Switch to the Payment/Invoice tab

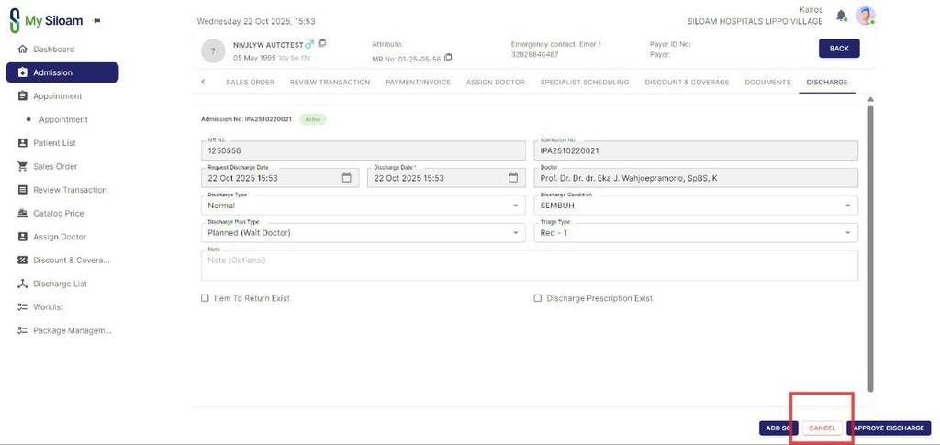click(418, 83)
